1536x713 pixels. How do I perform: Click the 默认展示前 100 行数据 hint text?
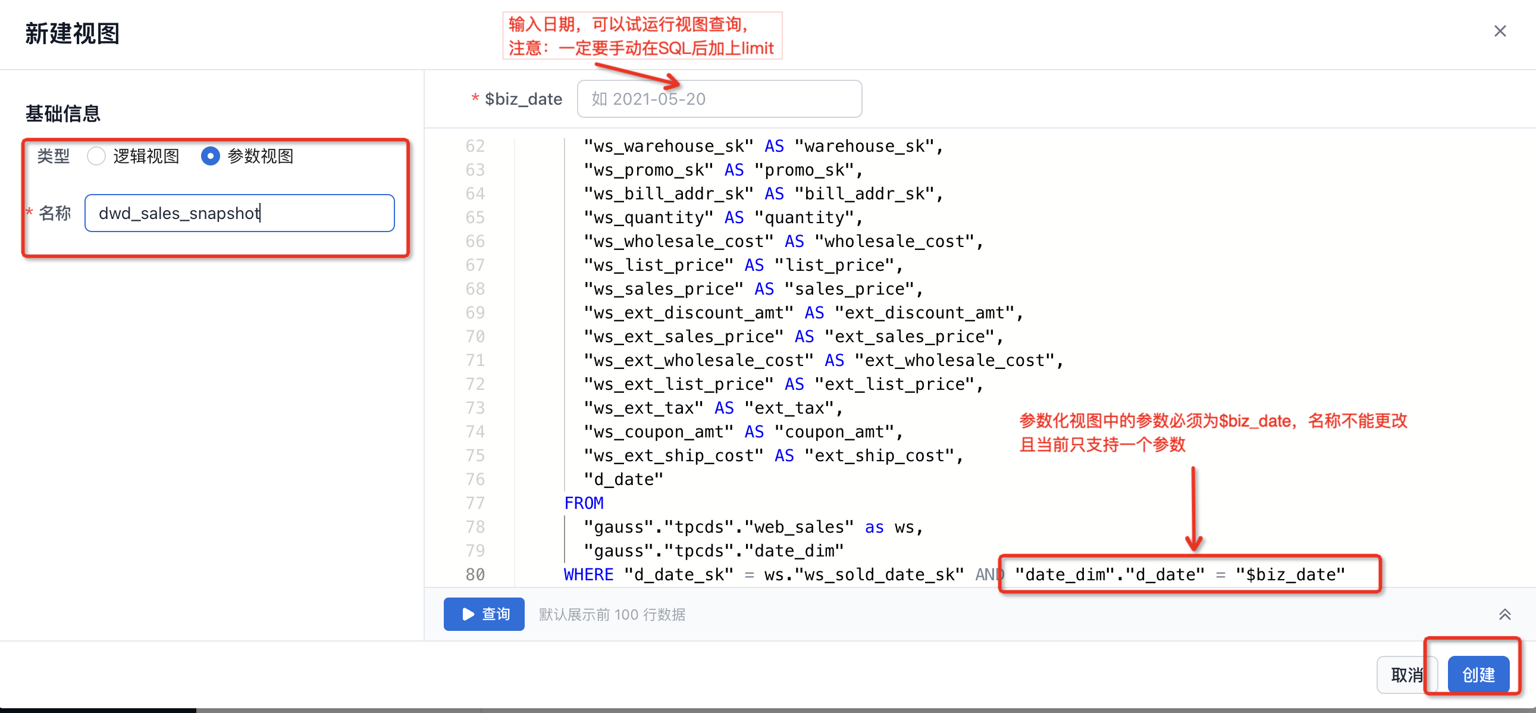tap(612, 615)
